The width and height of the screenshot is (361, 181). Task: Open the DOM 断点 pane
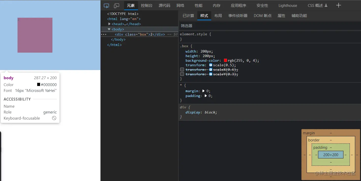pos(263,16)
